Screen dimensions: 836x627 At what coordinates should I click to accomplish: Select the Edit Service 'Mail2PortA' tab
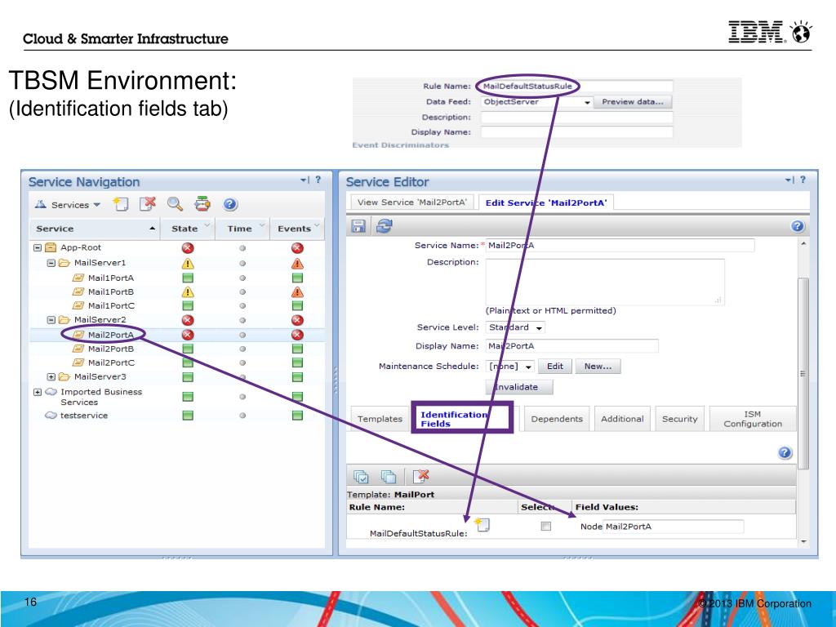click(546, 202)
